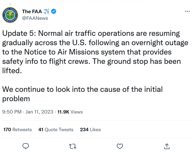
Task: Open the FAA profile avatar logo
Action: point(11,15)
